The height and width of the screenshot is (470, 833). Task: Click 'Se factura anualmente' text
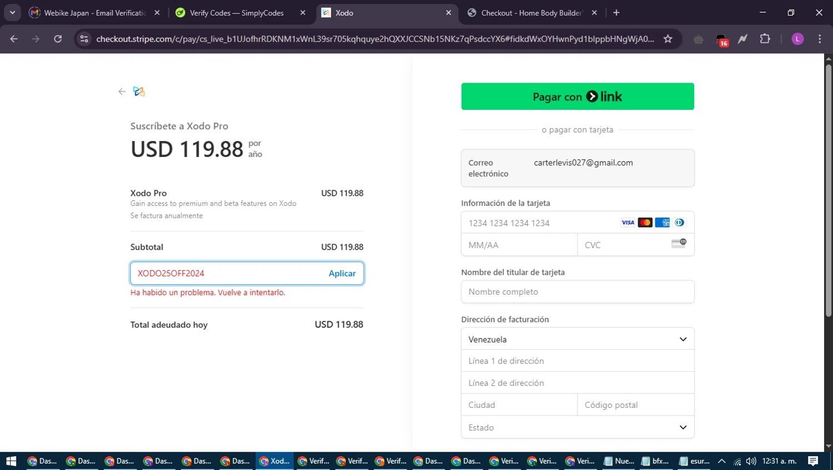167,216
